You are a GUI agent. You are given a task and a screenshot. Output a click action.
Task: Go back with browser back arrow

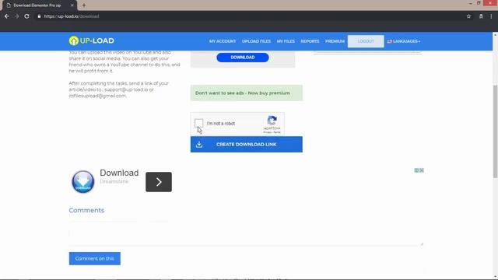point(7,16)
